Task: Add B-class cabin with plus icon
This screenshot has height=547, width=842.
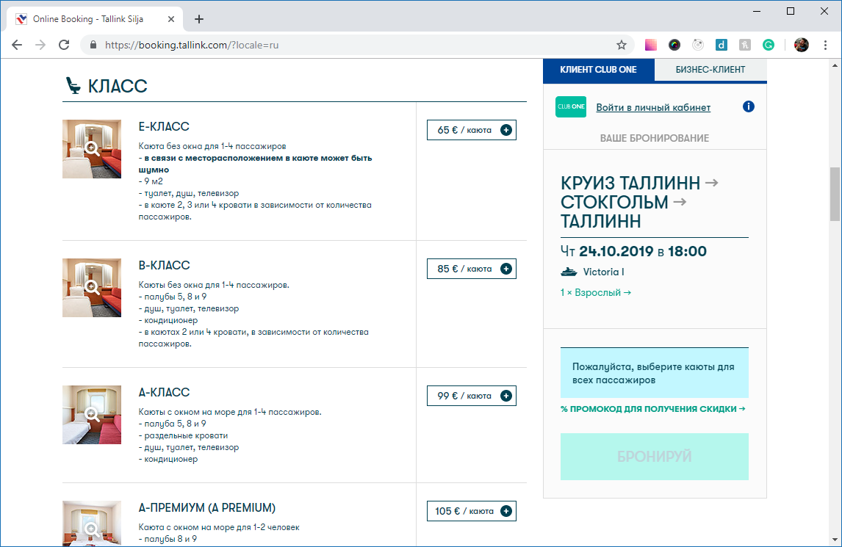Action: (x=505, y=269)
